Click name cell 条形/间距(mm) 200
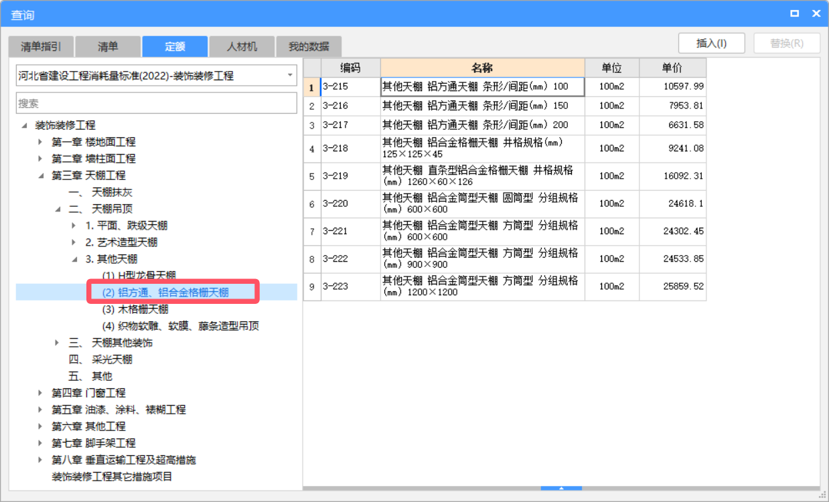The height and width of the screenshot is (502, 829). pyautogui.click(x=482, y=125)
